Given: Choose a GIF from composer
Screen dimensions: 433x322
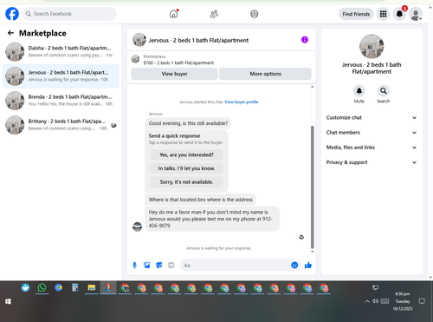Looking at the screenshot, I should tap(171, 265).
